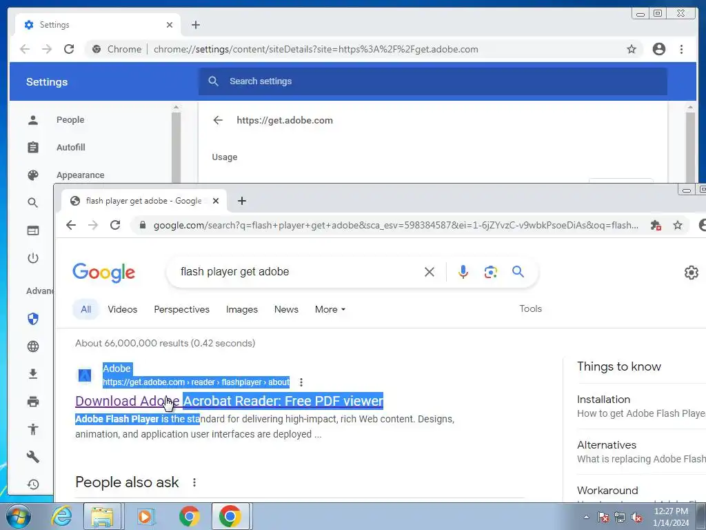Select Autofill in Settings sidebar
Image resolution: width=706 pixels, height=530 pixels.
71,148
